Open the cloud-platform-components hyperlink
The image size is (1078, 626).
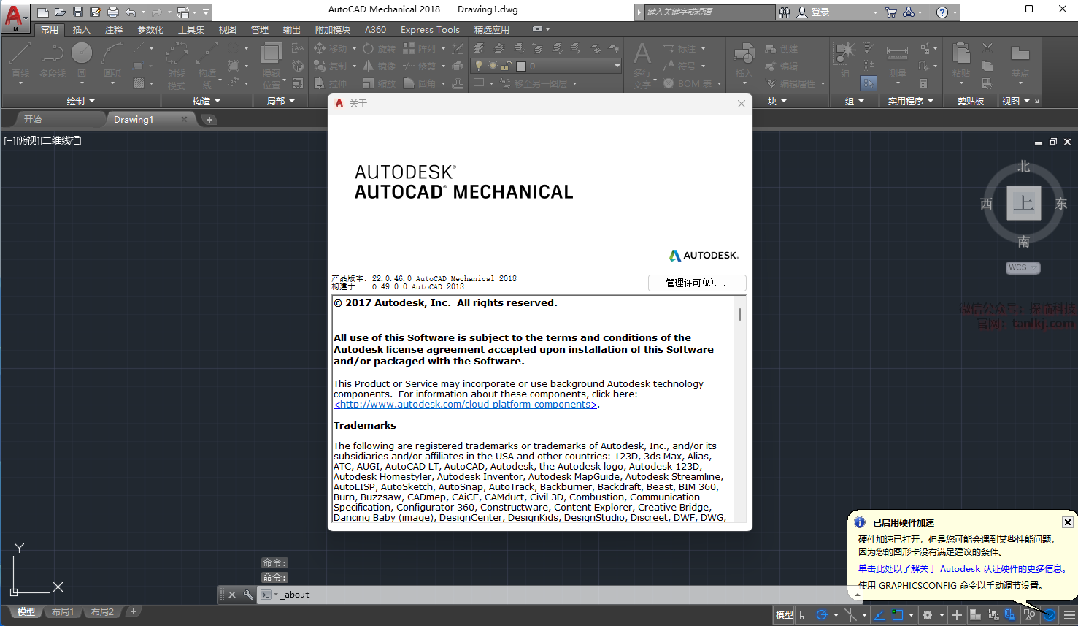pos(466,405)
